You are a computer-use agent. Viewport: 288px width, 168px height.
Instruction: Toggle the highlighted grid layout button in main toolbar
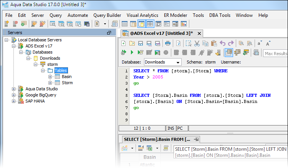(150, 24)
